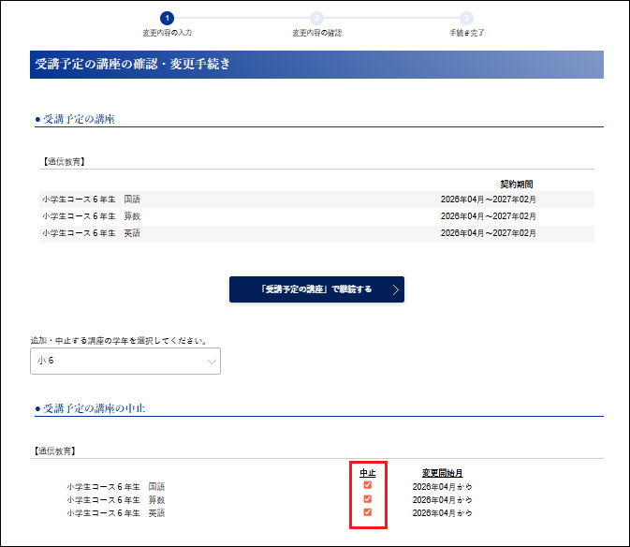Tick the 中止 checkbox for 国語
The width and height of the screenshot is (630, 547).
[x=368, y=485]
